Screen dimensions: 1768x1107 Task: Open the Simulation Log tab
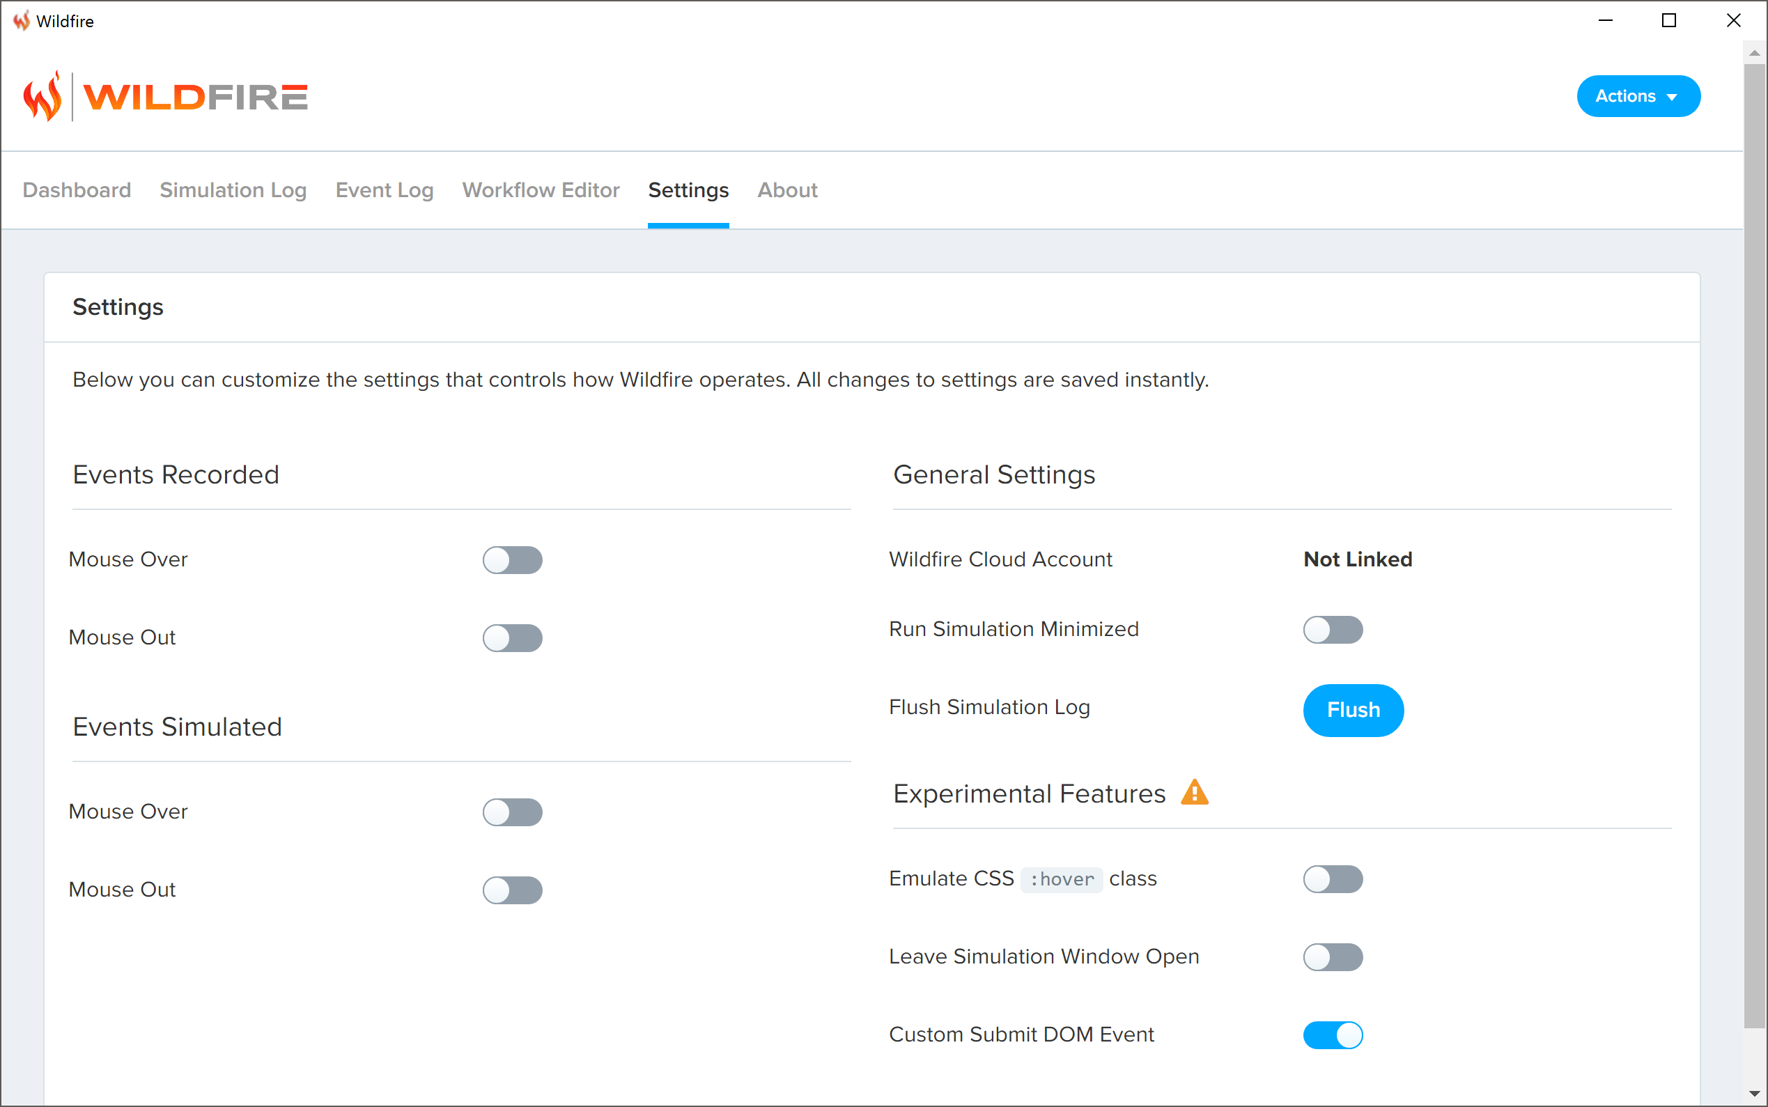tap(233, 190)
